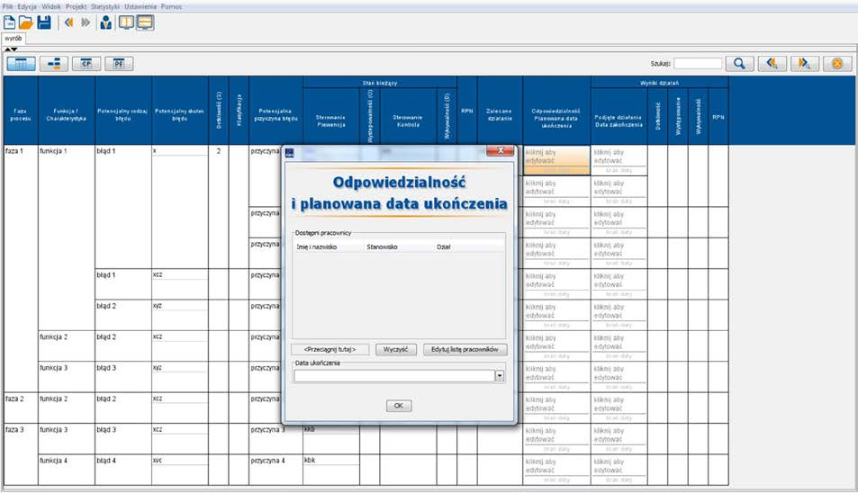Open the Ustawienia menu

point(140,6)
